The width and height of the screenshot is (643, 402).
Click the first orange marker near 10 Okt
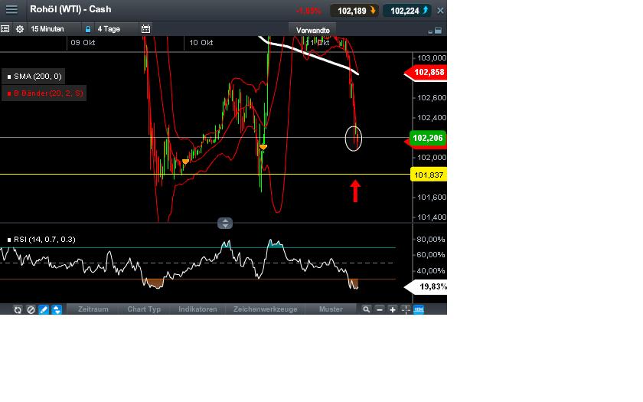(185, 162)
